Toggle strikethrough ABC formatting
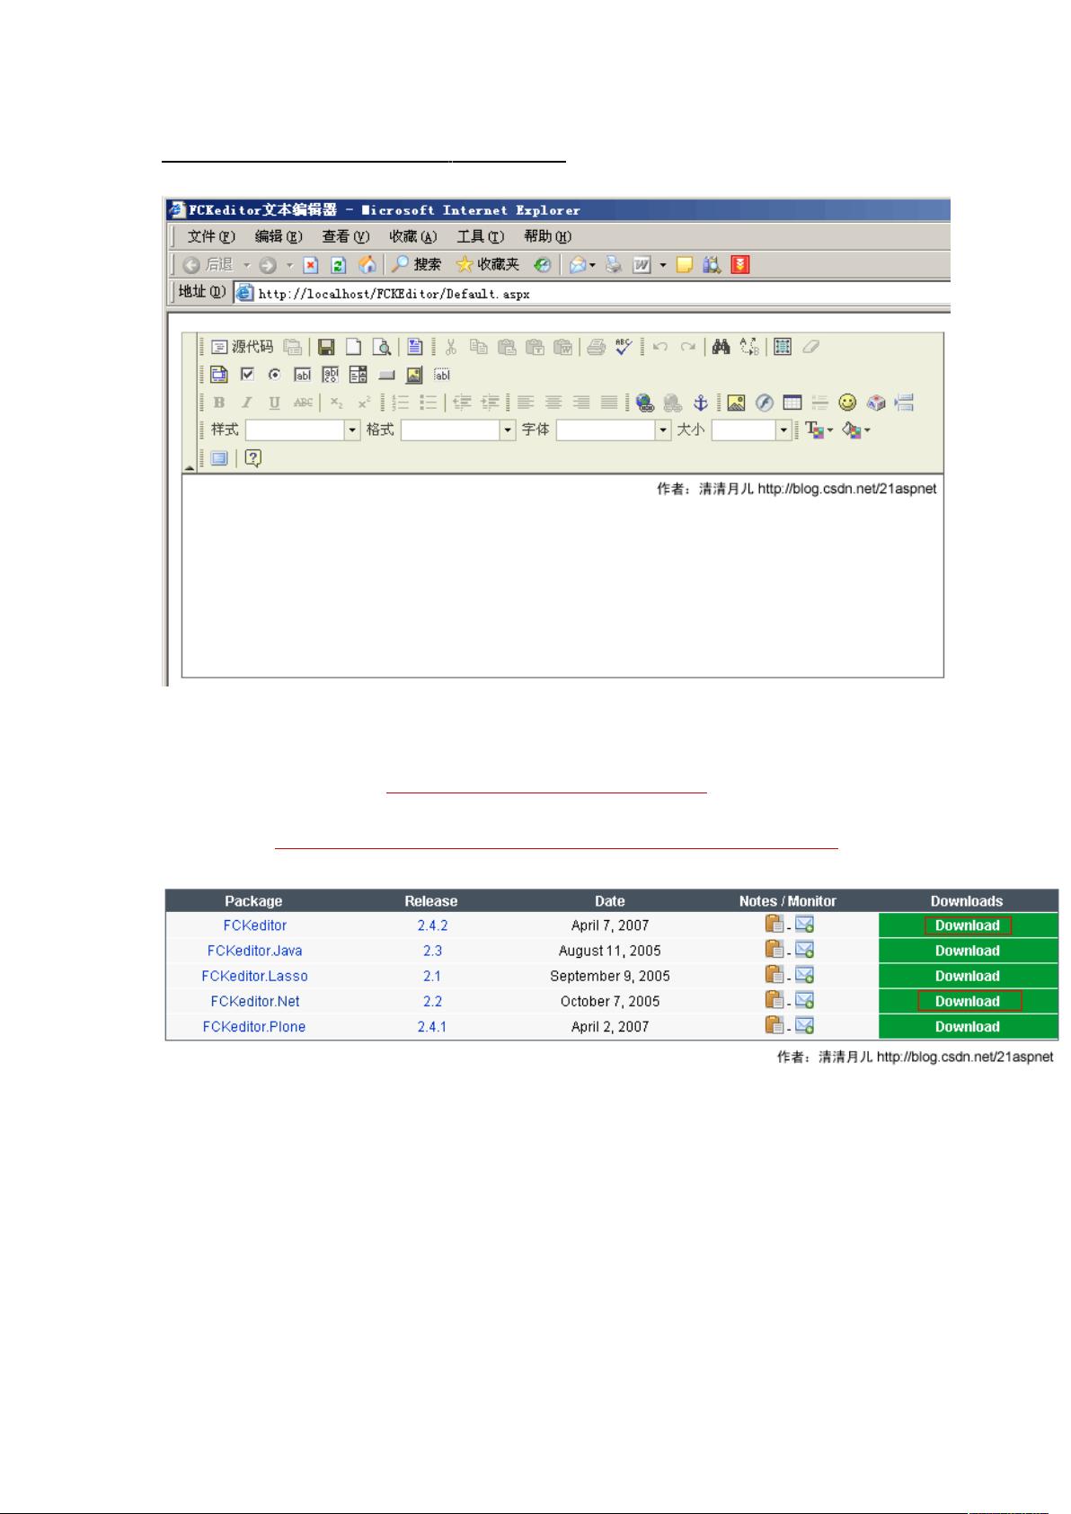The image size is (1071, 1514). click(x=303, y=403)
